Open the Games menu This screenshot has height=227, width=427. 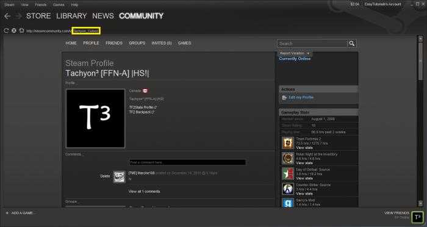tap(59, 5)
